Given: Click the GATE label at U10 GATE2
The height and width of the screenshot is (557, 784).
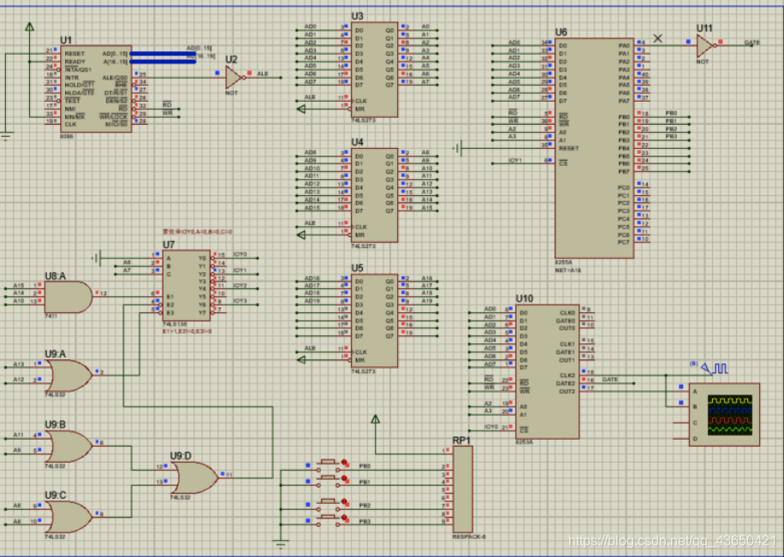Looking at the screenshot, I should [x=610, y=380].
